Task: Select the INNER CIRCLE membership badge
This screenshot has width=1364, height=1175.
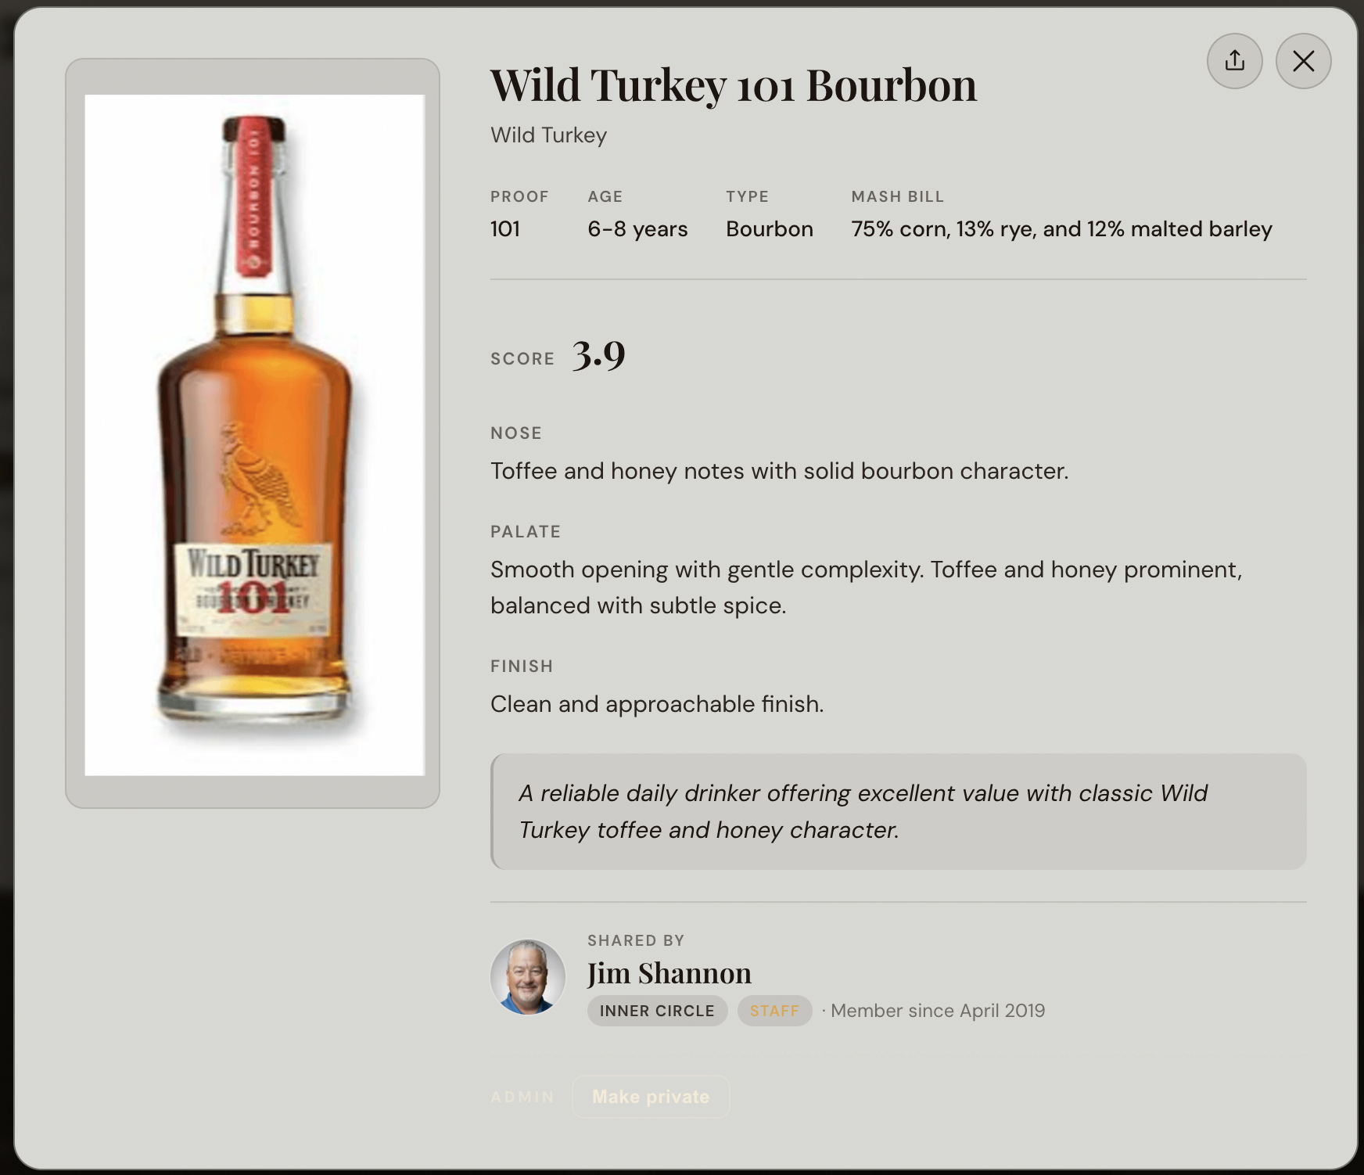Action: click(657, 1011)
